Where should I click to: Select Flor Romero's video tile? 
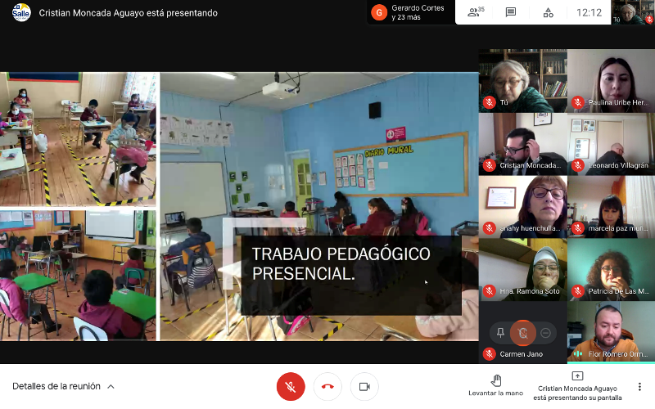(610, 332)
